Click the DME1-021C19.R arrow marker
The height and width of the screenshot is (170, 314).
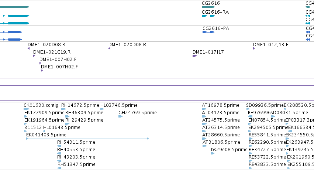34,56
